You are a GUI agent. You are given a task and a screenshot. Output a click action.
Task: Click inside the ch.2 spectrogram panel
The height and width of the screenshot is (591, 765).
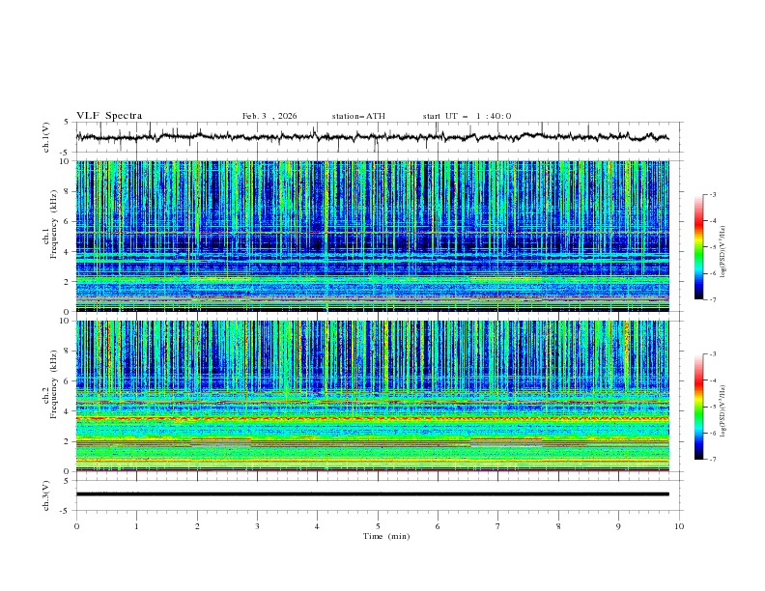coord(377,395)
